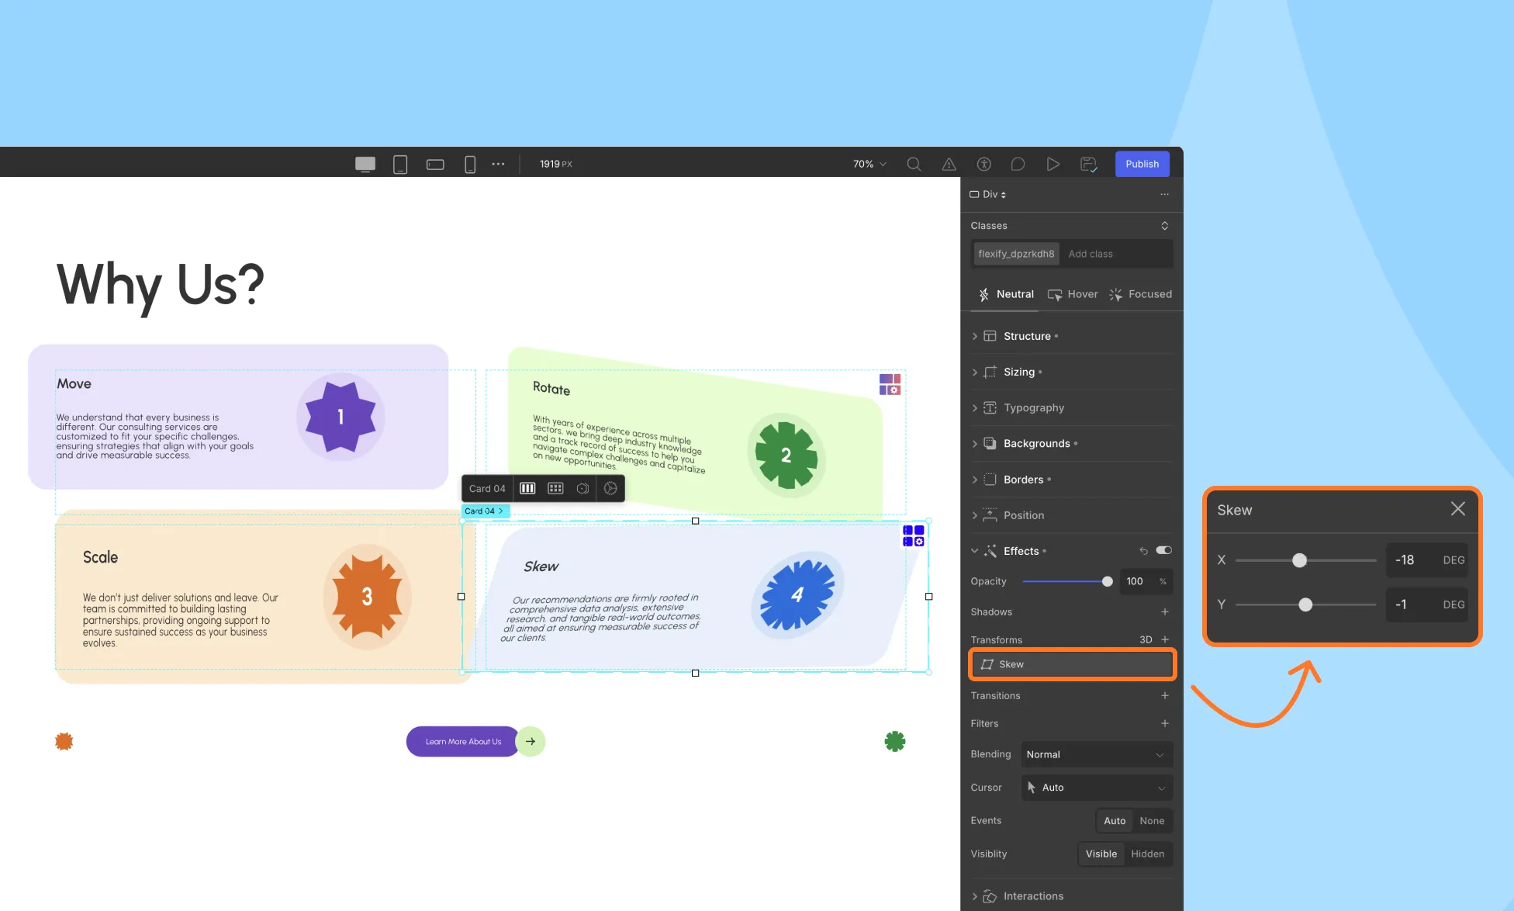Open the warnings triangle icon

click(949, 164)
